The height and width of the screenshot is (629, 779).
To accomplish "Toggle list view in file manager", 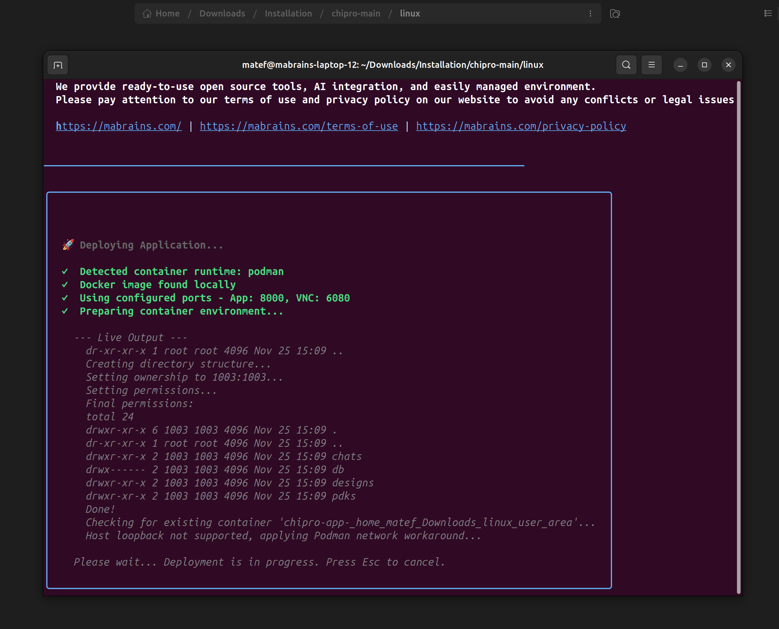I will point(768,14).
